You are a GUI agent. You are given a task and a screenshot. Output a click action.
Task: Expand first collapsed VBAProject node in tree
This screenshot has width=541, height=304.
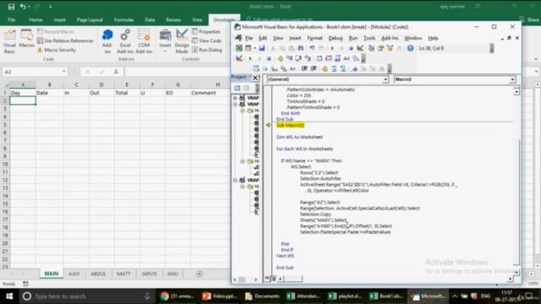(x=235, y=98)
